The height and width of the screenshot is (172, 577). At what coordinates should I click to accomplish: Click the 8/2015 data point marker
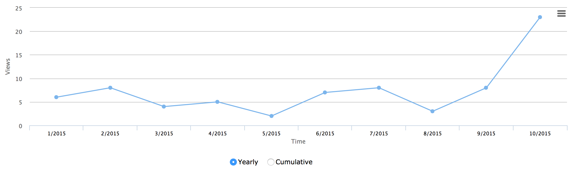pyautogui.click(x=432, y=111)
